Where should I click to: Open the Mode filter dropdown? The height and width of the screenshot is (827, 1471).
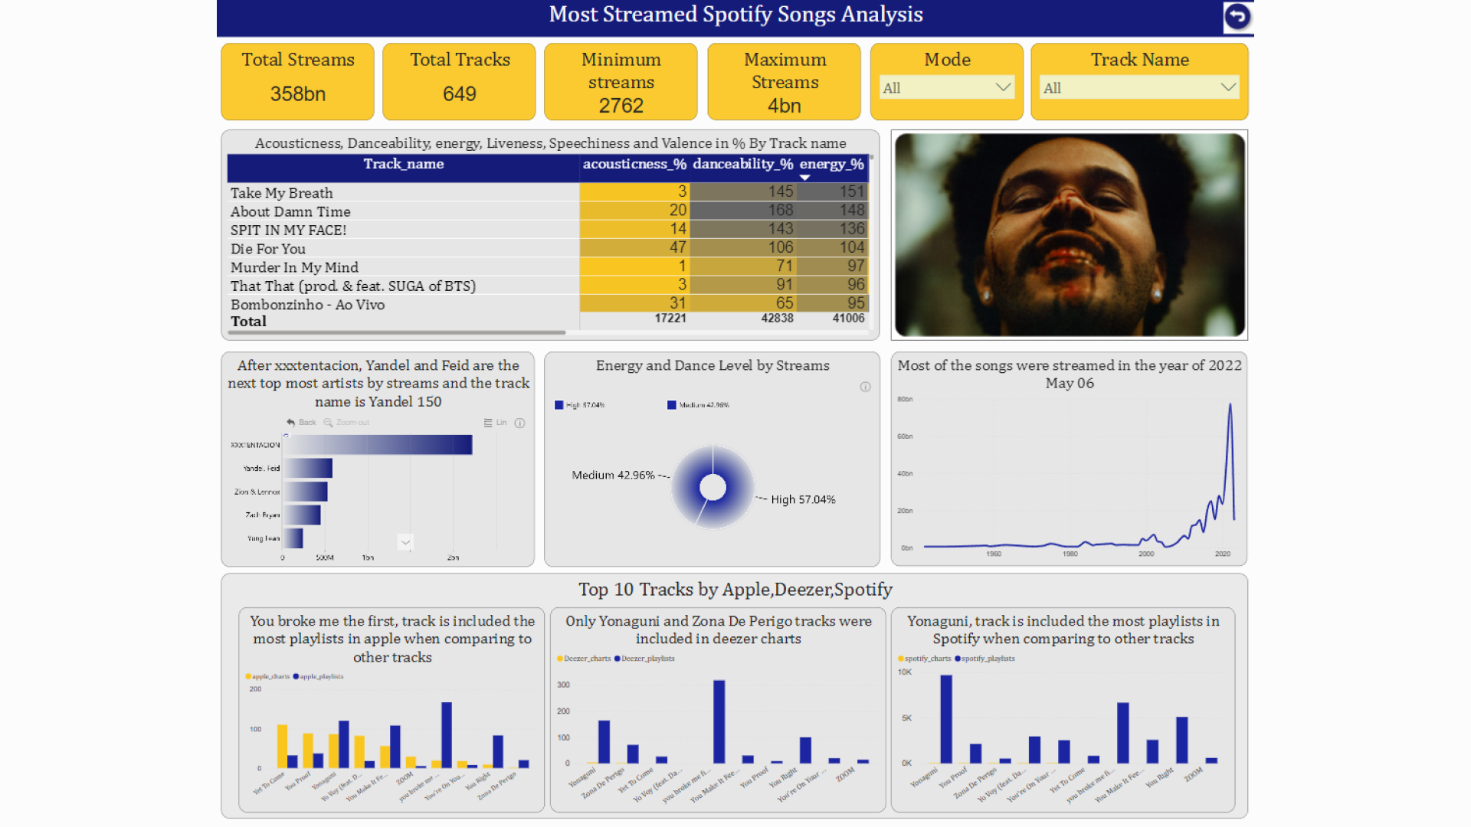pyautogui.click(x=947, y=88)
